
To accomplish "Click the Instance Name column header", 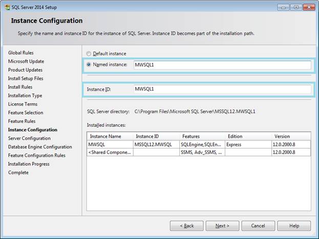I will point(110,136).
